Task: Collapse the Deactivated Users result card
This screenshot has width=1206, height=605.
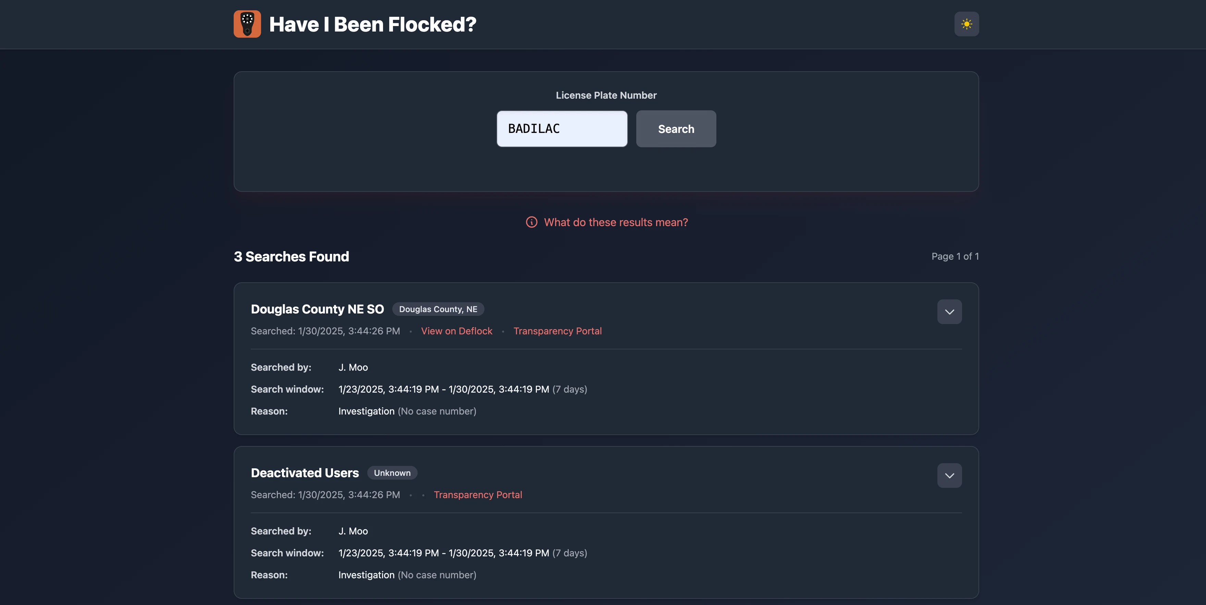Action: (x=949, y=476)
